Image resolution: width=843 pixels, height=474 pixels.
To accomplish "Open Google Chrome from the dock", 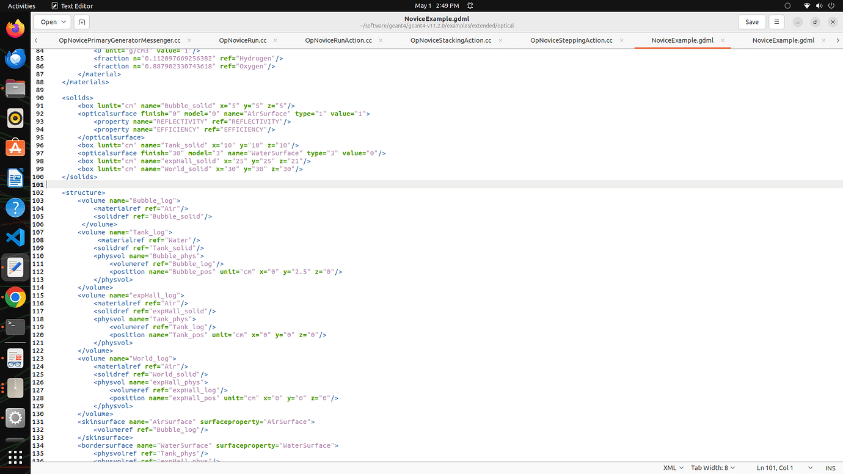I will click(15, 297).
